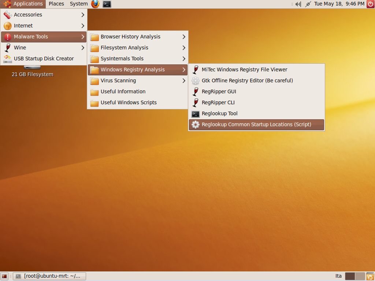375x281 pixels.
Task: Click the Virus Scanning folder icon
Action: pyautogui.click(x=94, y=81)
